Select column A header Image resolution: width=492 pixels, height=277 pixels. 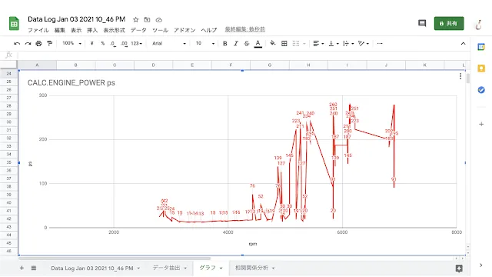[x=37, y=65]
